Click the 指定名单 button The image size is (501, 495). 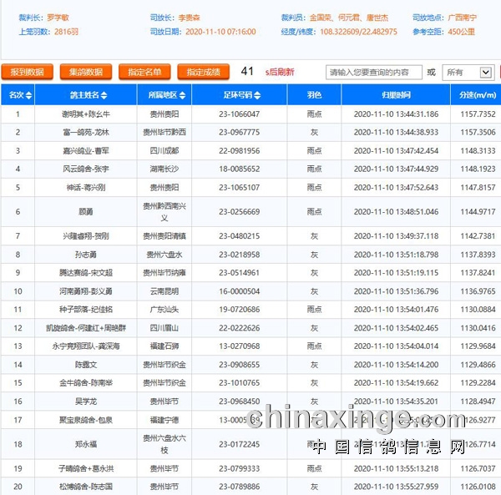144,73
